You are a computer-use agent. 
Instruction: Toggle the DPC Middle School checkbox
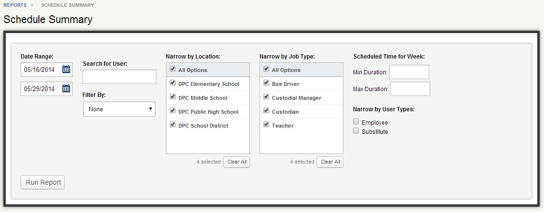click(x=172, y=97)
